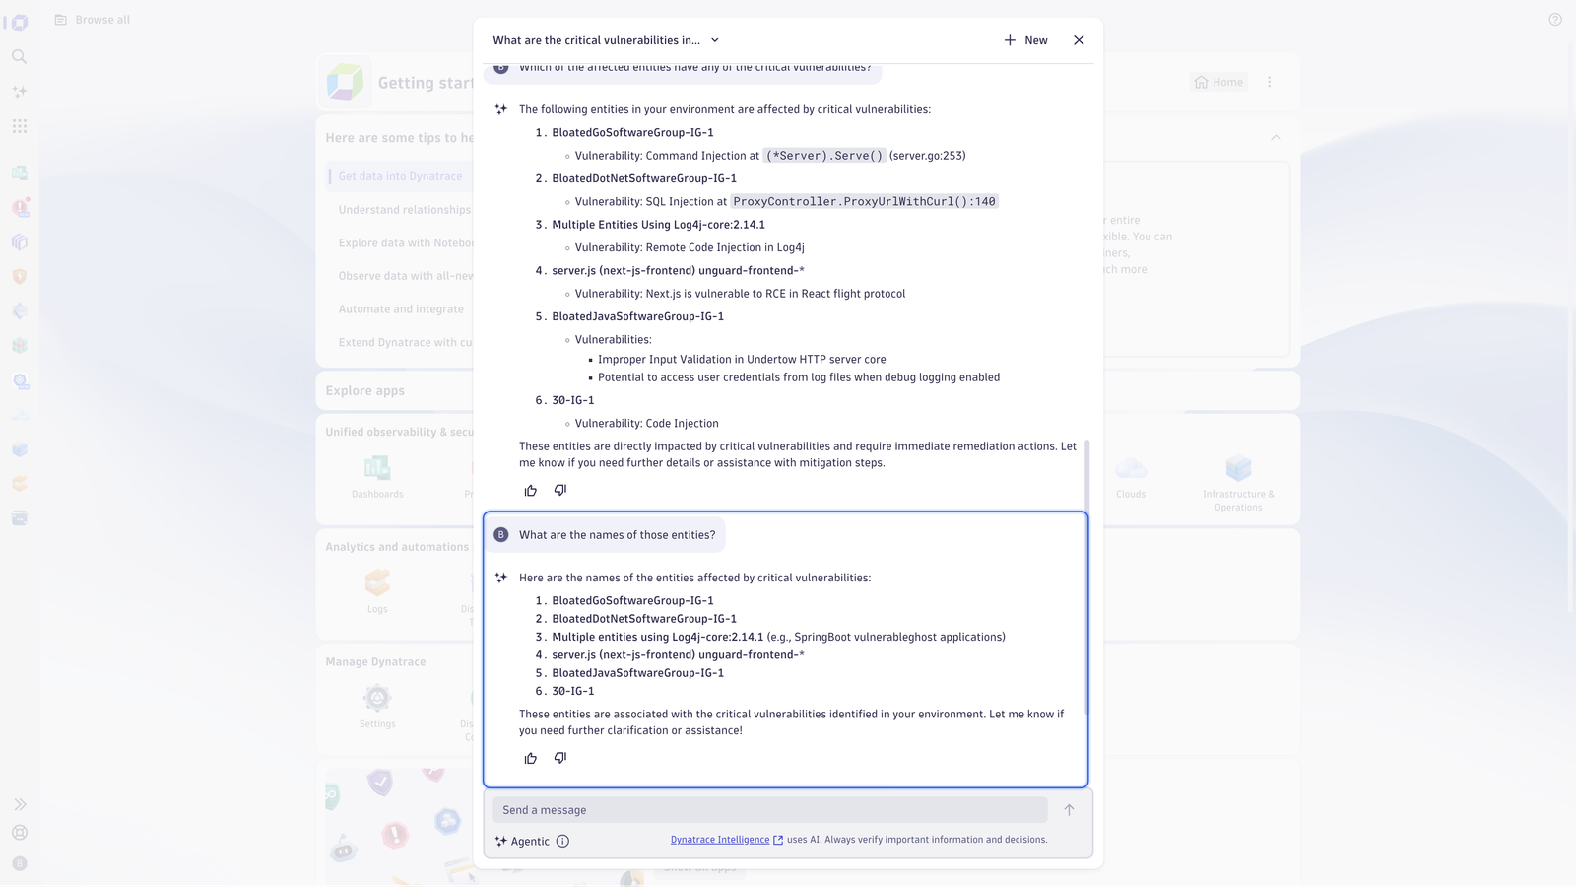Screen dimensions: 1576x887
Task: Toggle the Agentic mode
Action: (522, 841)
